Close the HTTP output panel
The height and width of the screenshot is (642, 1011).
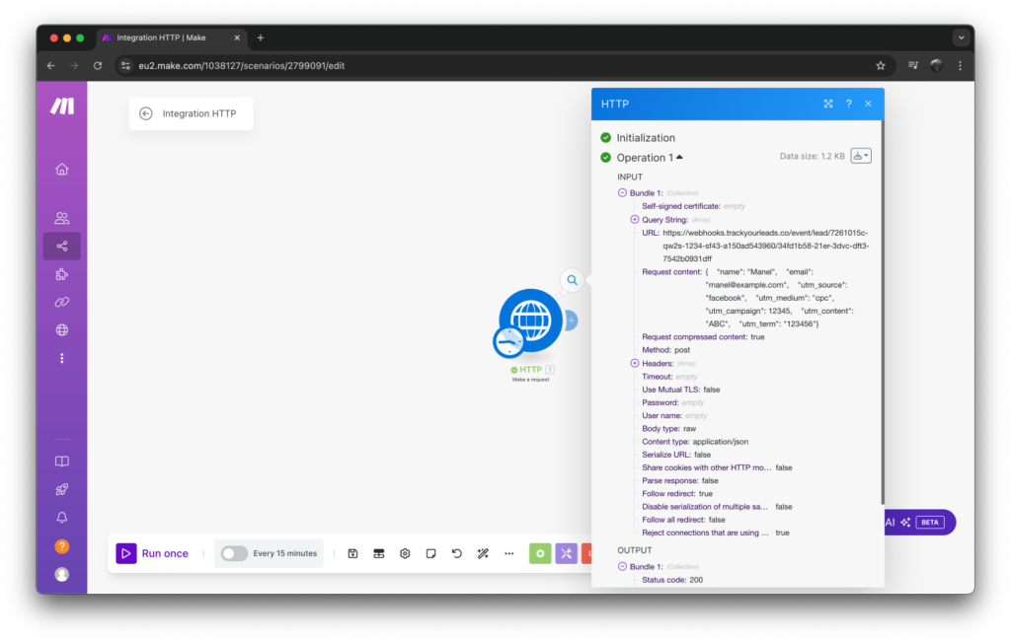tap(868, 104)
